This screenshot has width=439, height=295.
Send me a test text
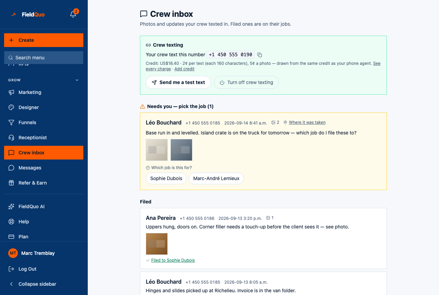(178, 82)
